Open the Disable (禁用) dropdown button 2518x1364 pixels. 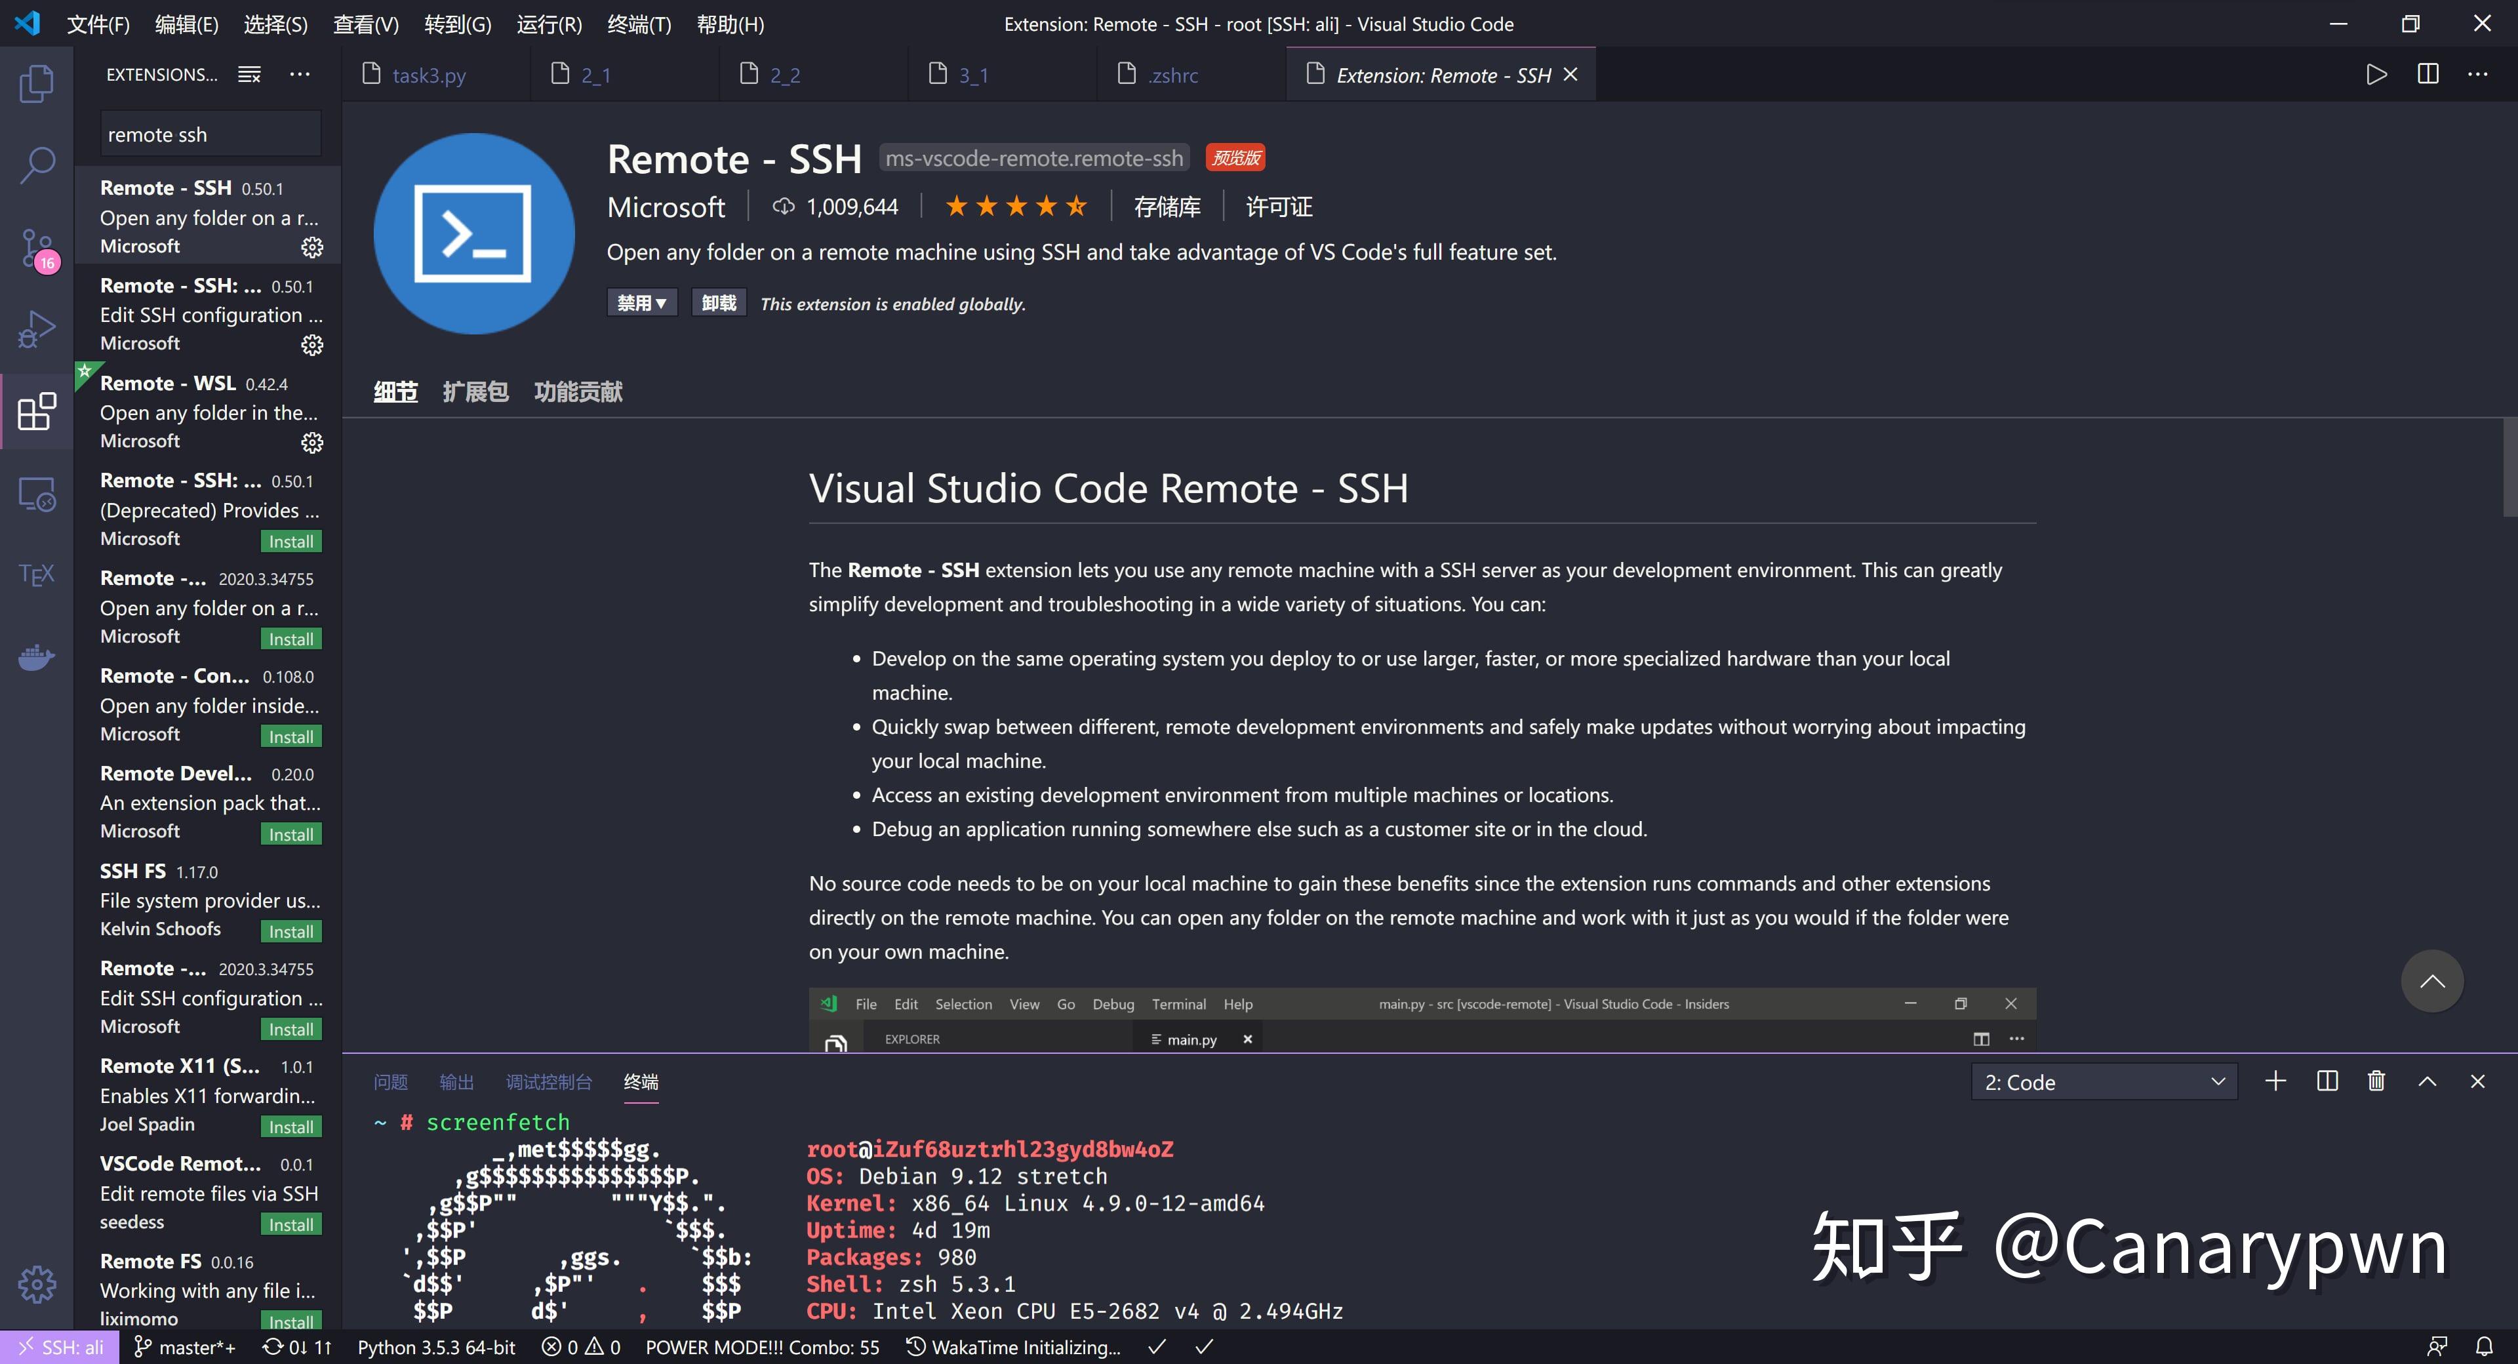coord(641,303)
